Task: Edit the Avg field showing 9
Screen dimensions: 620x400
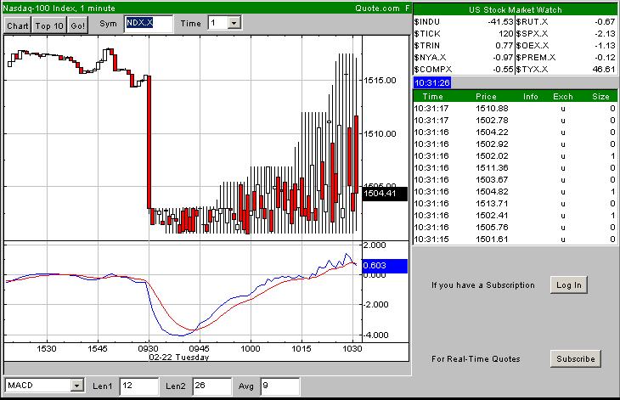Action: point(280,386)
